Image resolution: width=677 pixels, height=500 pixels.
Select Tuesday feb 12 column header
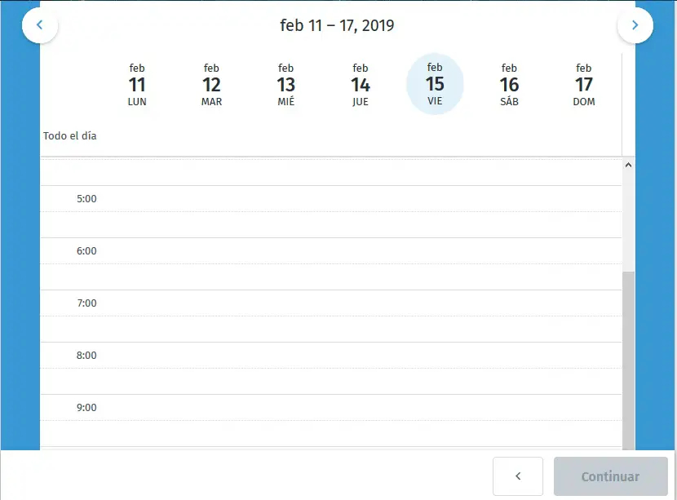tap(211, 85)
